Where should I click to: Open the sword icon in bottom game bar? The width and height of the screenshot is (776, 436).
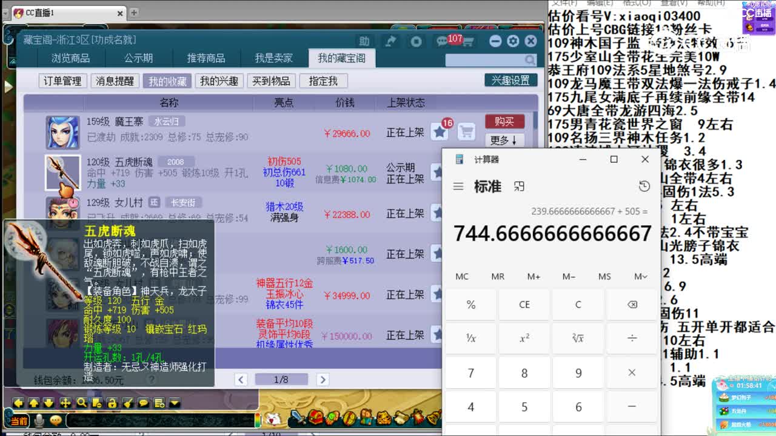click(x=296, y=417)
